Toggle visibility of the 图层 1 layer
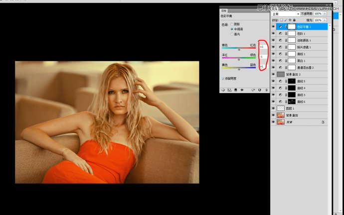The width and height of the screenshot is (344, 215). (x=273, y=108)
